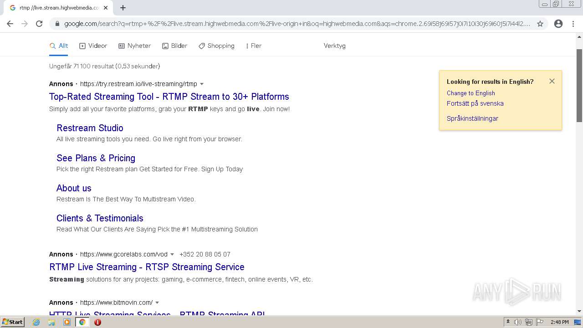583x328 pixels.
Task: Expand the dropdown arrow beside bitmovin.com URL
Action: tap(157, 302)
